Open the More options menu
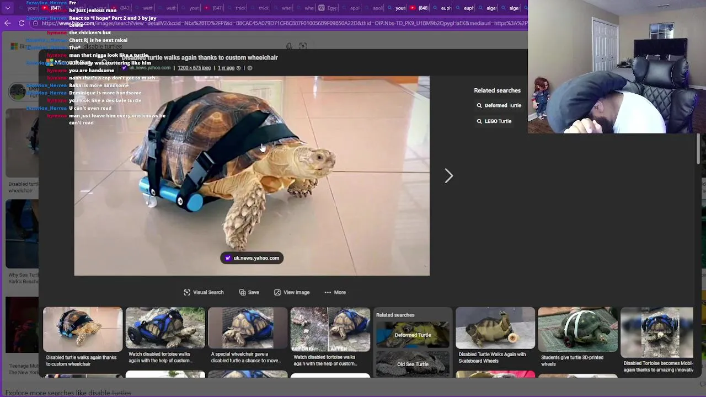Image resolution: width=706 pixels, height=397 pixels. pyautogui.click(x=335, y=292)
